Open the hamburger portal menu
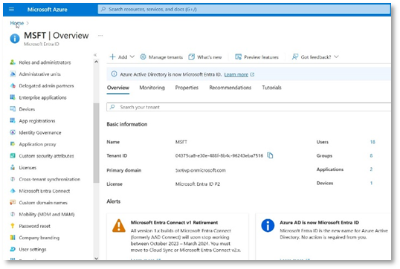The width and height of the screenshot is (400, 269). (x=11, y=10)
